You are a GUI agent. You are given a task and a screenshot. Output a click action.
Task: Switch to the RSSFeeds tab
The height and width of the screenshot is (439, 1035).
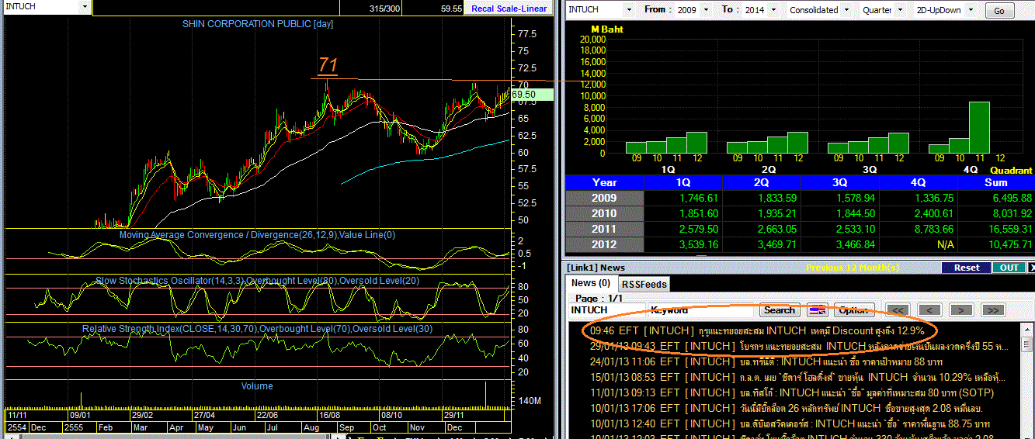click(x=644, y=285)
